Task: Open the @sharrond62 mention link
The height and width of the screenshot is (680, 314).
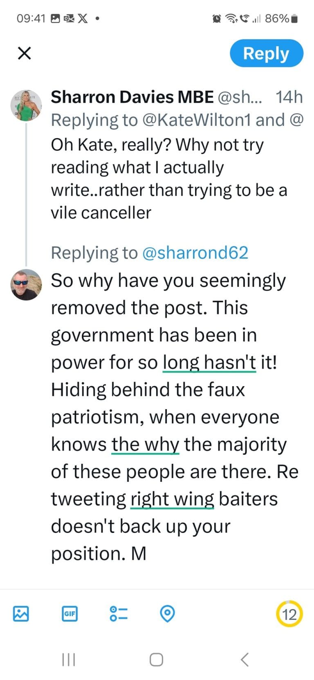Action: click(x=195, y=252)
